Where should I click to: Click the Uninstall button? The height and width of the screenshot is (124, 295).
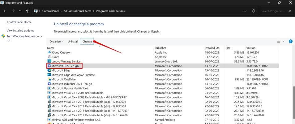73,42
